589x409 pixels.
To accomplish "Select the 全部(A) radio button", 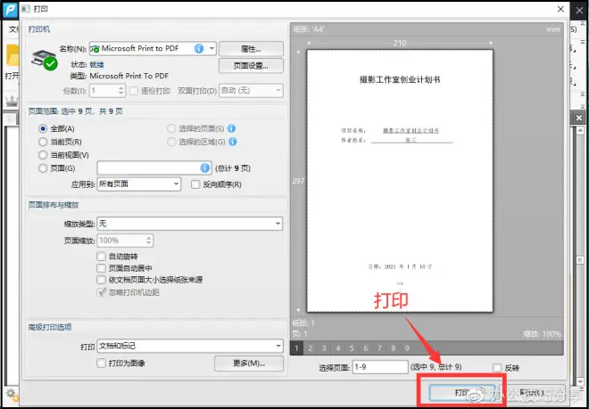I will [43, 128].
